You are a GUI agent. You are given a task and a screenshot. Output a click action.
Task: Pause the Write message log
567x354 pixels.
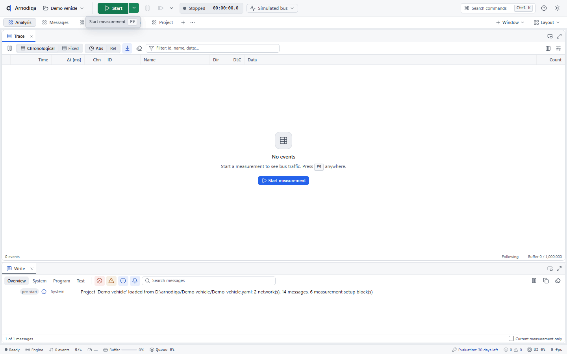coord(534,281)
